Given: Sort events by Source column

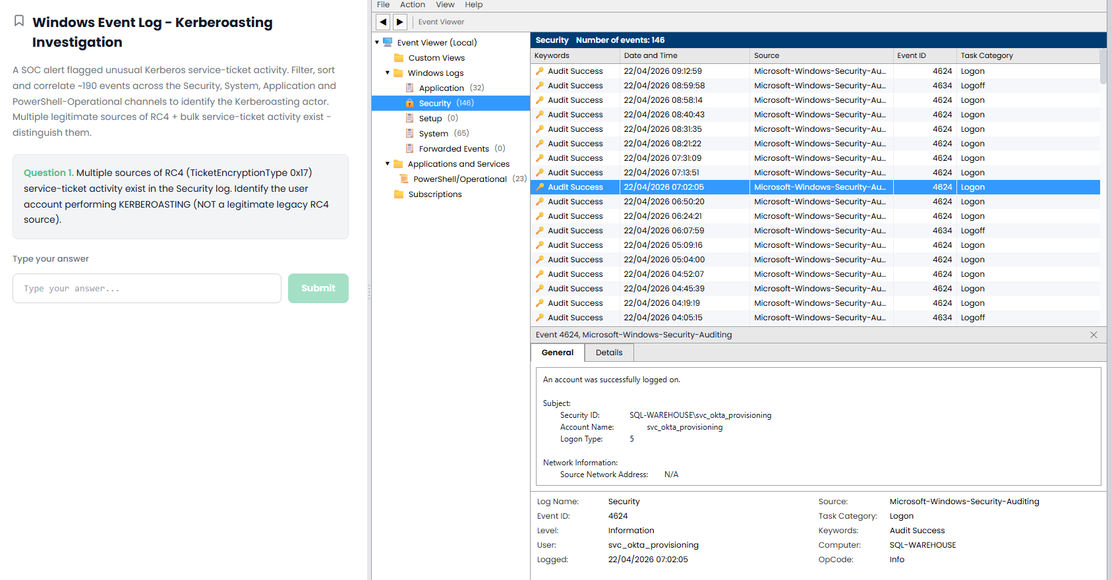Looking at the screenshot, I should 821,55.
